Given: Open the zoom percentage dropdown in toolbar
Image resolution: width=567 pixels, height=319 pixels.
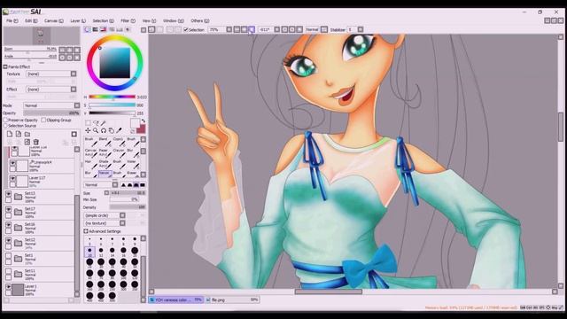Looking at the screenshot, I should [229, 29].
